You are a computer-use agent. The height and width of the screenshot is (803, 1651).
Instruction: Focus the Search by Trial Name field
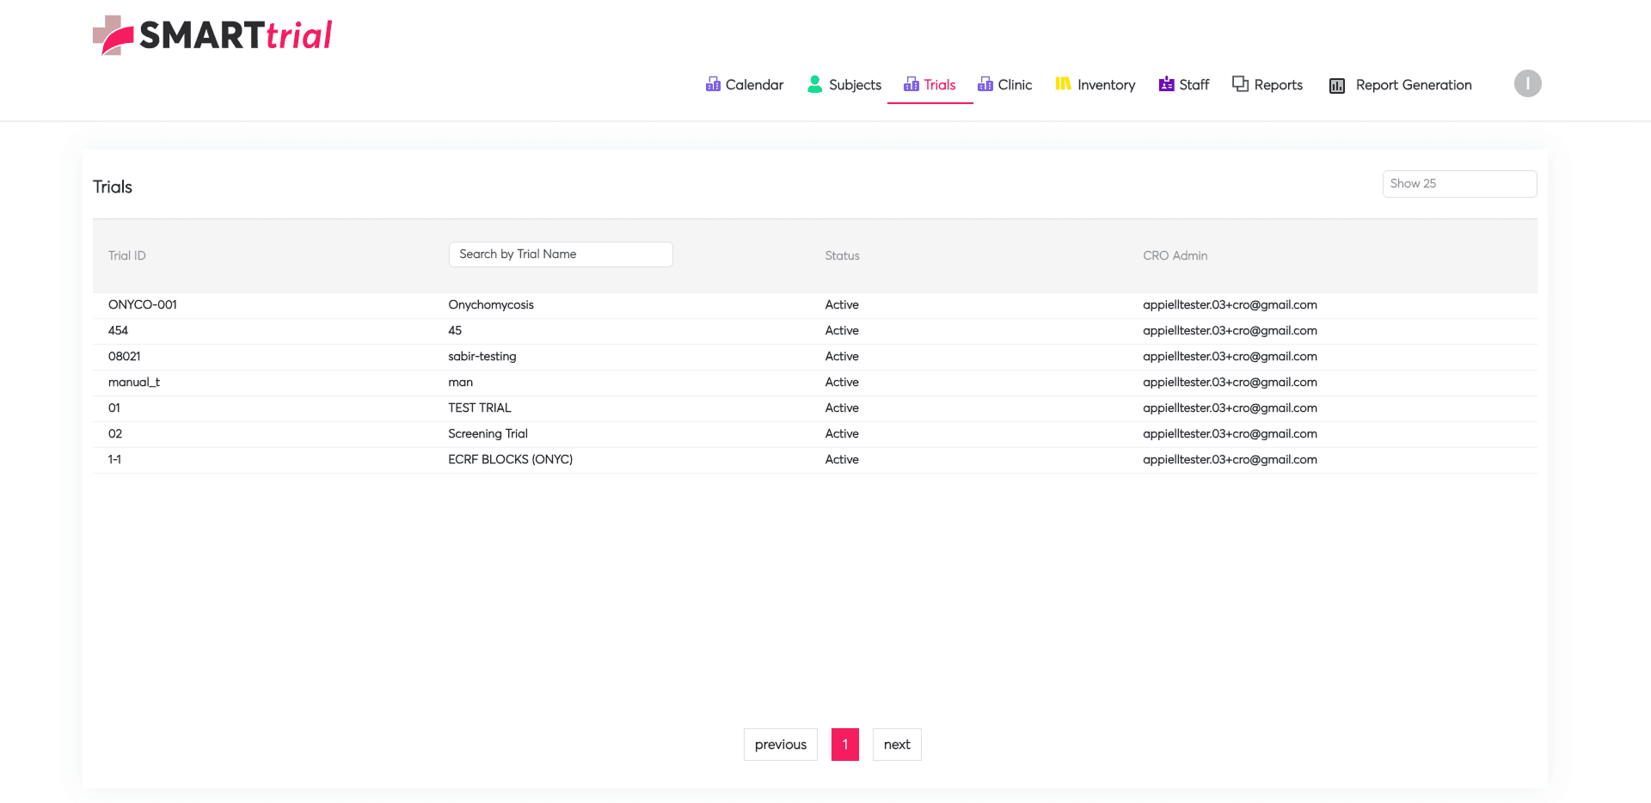[x=561, y=254]
